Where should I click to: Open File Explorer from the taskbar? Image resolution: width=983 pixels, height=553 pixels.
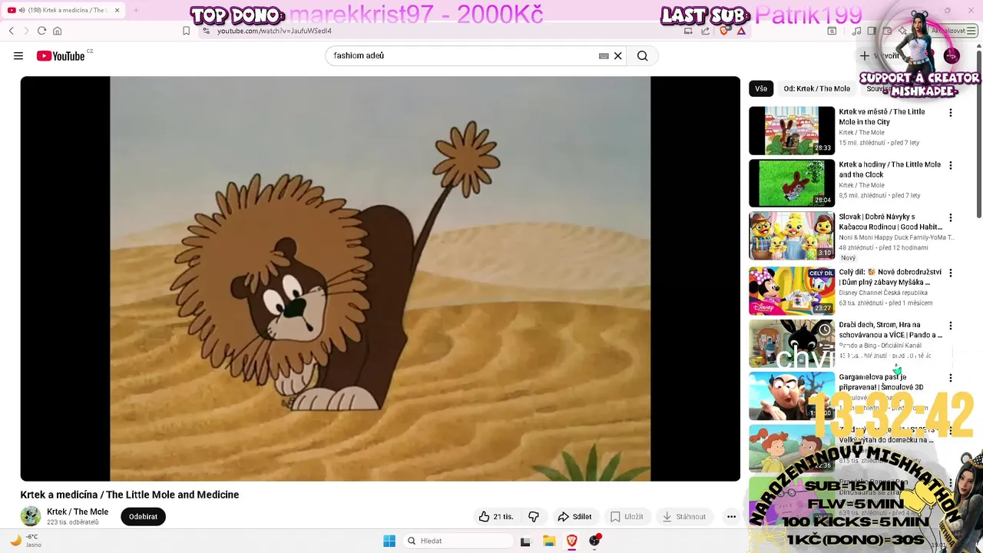[549, 541]
